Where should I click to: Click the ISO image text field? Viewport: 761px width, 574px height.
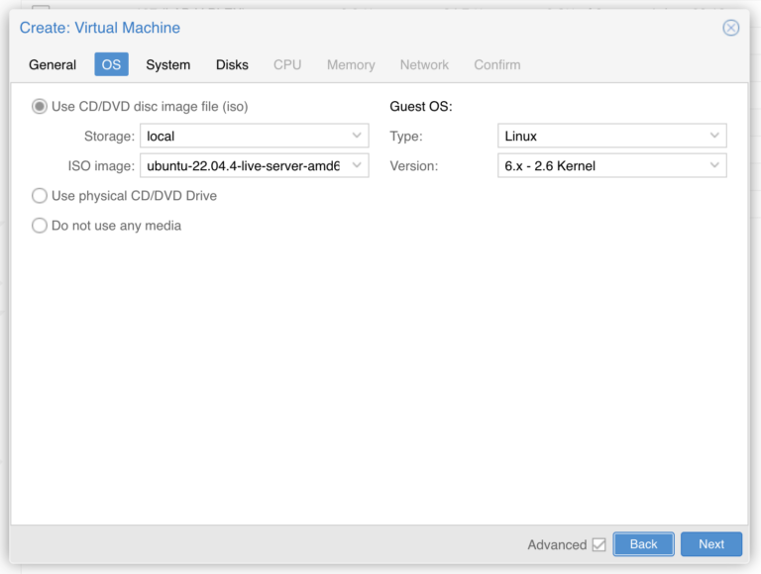pyautogui.click(x=244, y=165)
